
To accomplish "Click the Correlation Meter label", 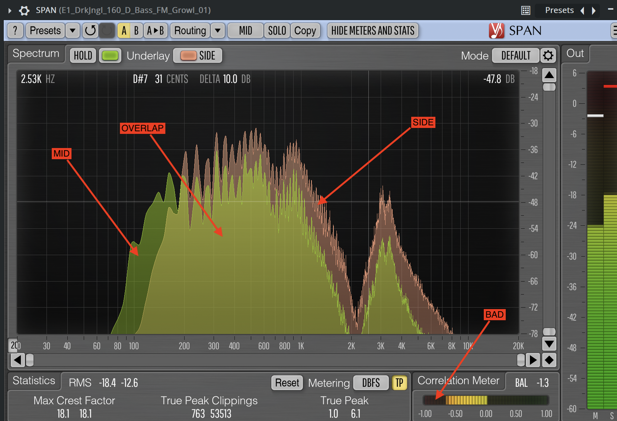I will [x=458, y=380].
